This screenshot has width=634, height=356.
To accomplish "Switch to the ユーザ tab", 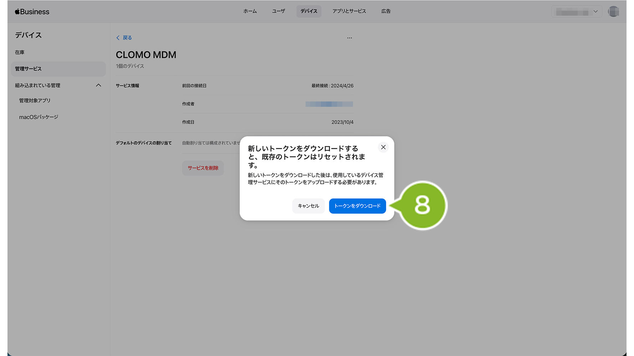I will tap(278, 11).
